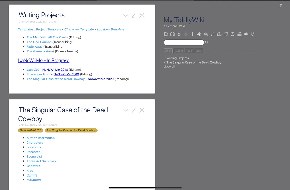The image size is (290, 190).
Task: Collapse the sidebar with double chevron
Action: click(281, 5)
